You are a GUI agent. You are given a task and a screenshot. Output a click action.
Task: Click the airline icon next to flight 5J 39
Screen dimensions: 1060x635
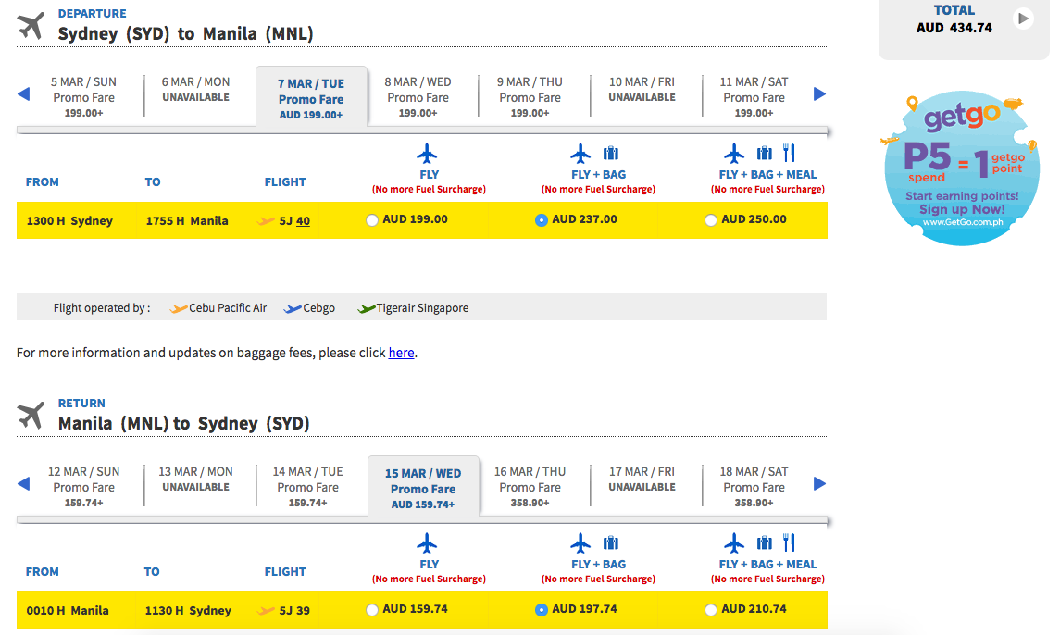tap(267, 611)
